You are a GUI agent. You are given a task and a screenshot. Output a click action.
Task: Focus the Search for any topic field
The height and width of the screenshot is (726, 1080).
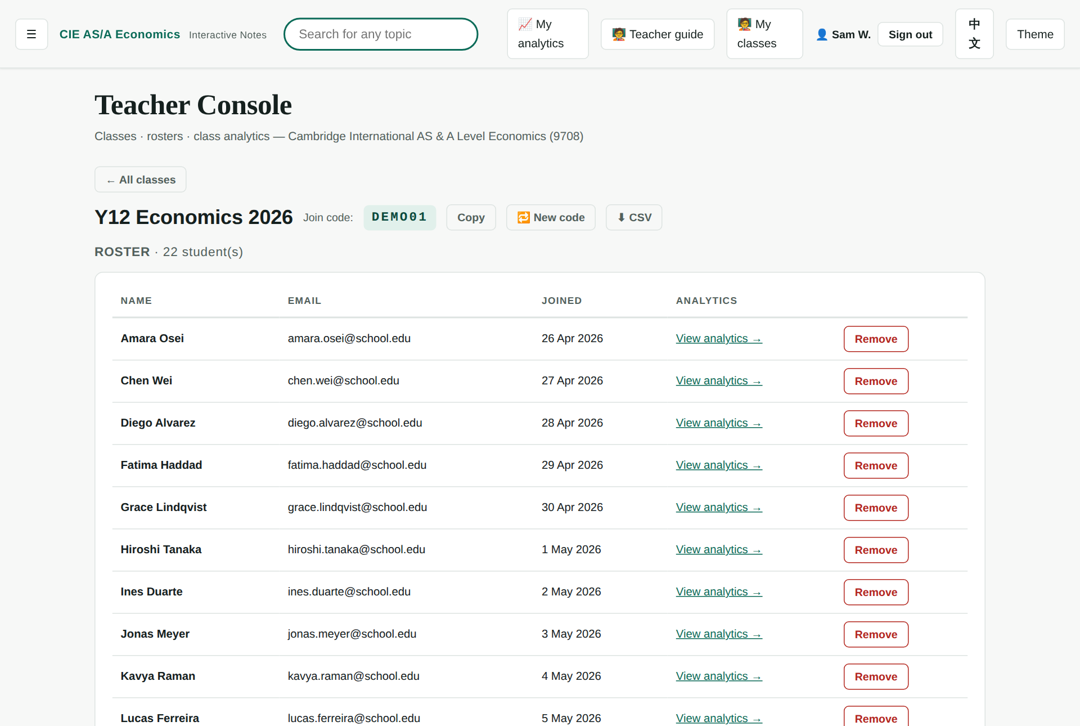pyautogui.click(x=381, y=34)
